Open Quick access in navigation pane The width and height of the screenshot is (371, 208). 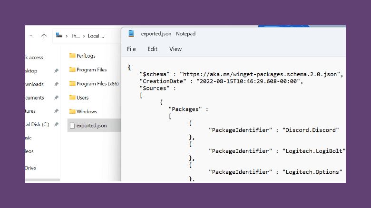[x=34, y=58]
